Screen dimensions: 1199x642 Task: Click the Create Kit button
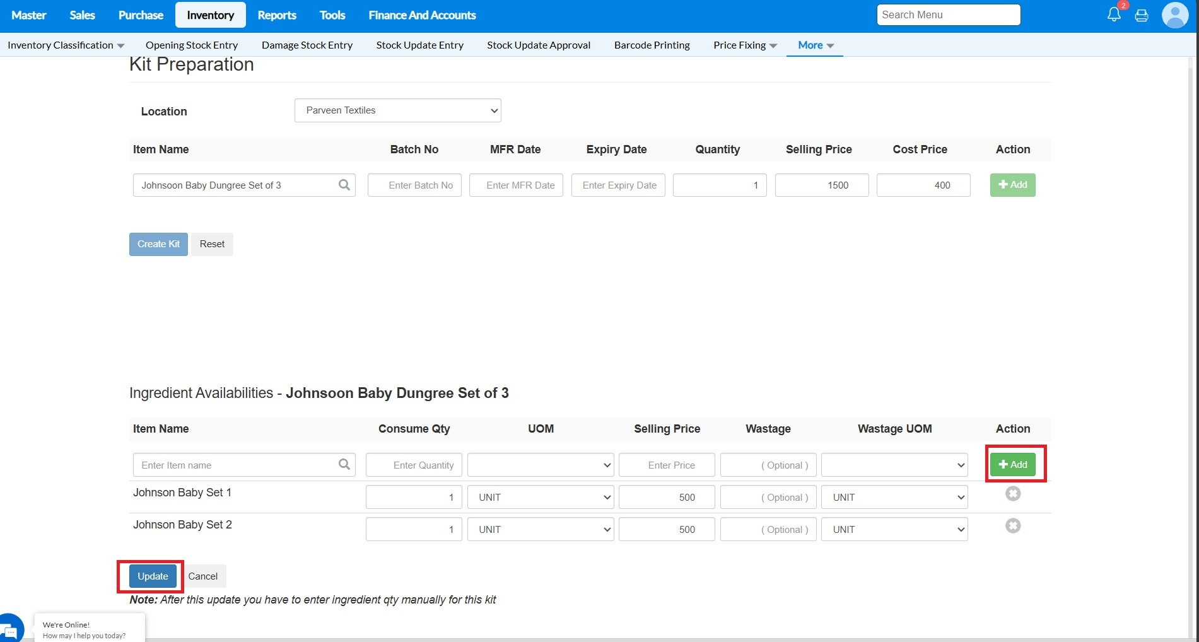pyautogui.click(x=158, y=244)
